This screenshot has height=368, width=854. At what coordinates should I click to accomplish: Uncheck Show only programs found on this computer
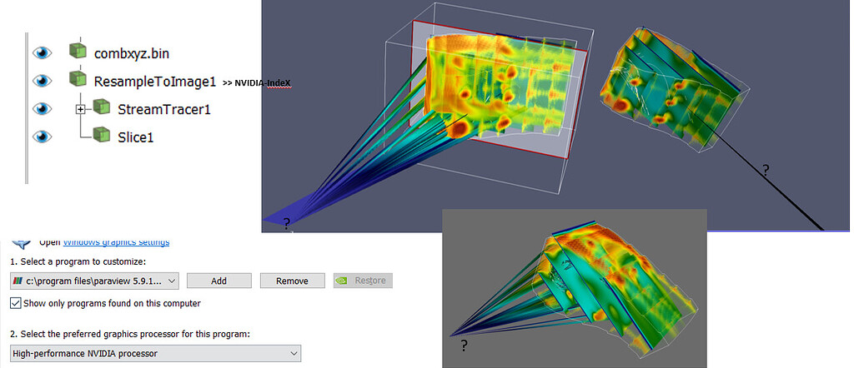16,303
